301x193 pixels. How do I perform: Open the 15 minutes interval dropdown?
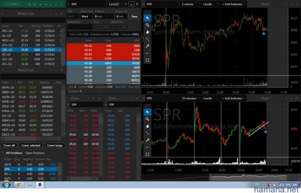[191, 98]
